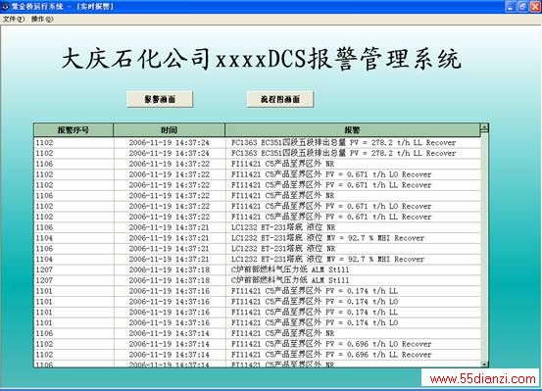Click the 流程图画面 button
This screenshot has height=391, width=542.
coord(280,99)
